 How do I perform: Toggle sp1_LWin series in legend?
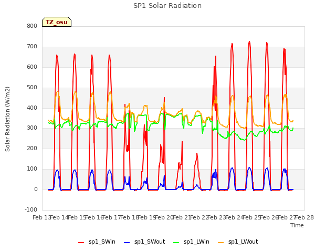click(x=191, y=242)
